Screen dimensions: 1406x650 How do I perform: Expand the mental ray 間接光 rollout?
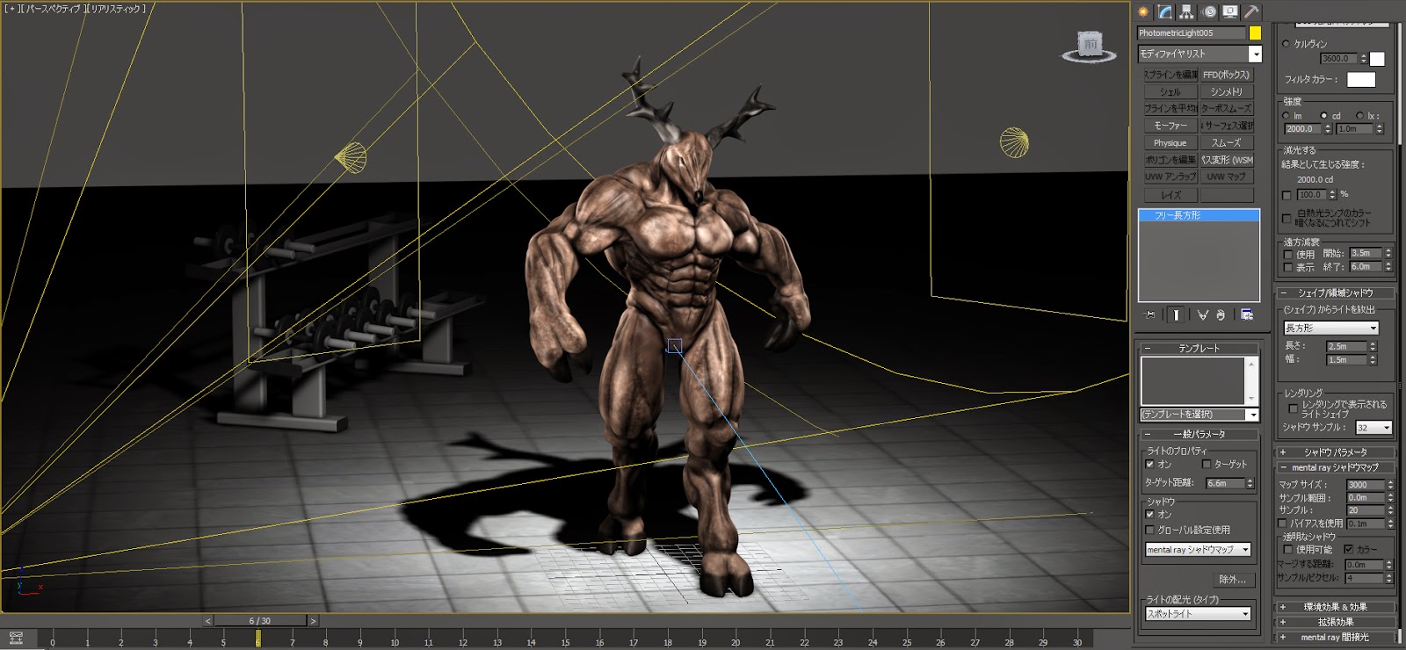click(1335, 637)
